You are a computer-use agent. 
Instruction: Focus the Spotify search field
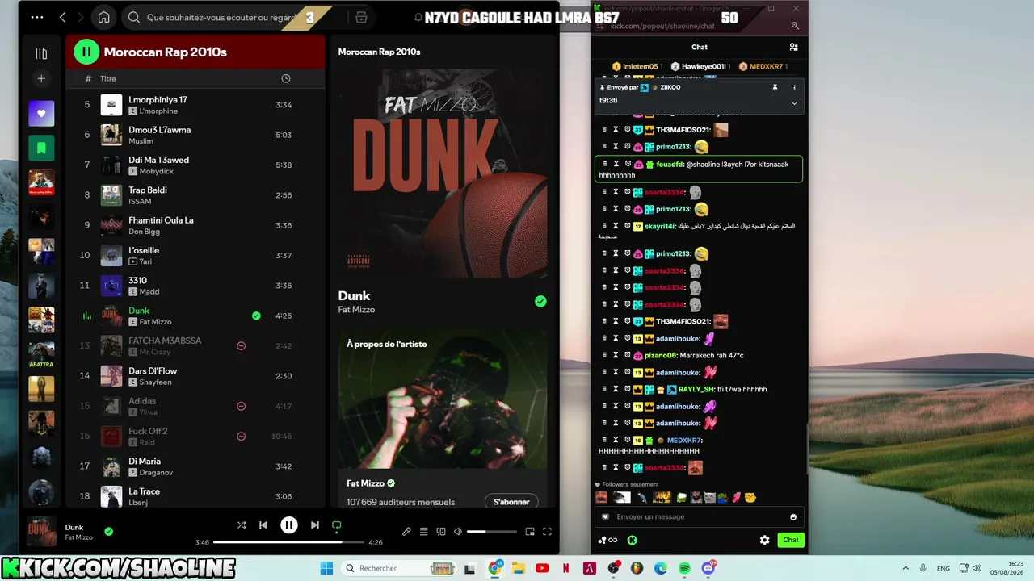point(223,17)
